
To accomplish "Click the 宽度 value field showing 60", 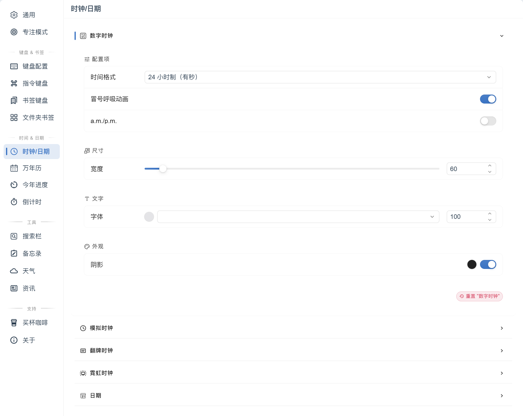I will [x=471, y=169].
